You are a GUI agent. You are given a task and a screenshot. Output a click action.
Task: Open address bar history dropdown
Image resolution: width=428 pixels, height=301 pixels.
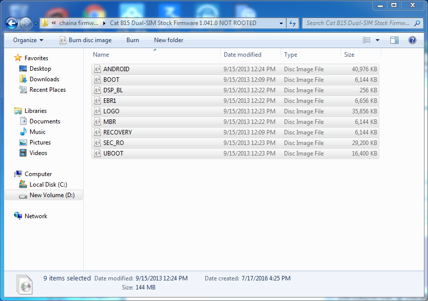point(281,23)
